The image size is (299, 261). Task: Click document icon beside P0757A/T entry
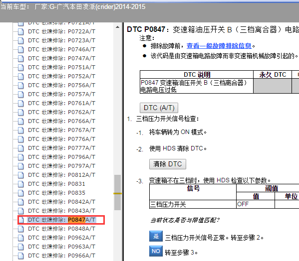pyautogui.click(x=21, y=94)
